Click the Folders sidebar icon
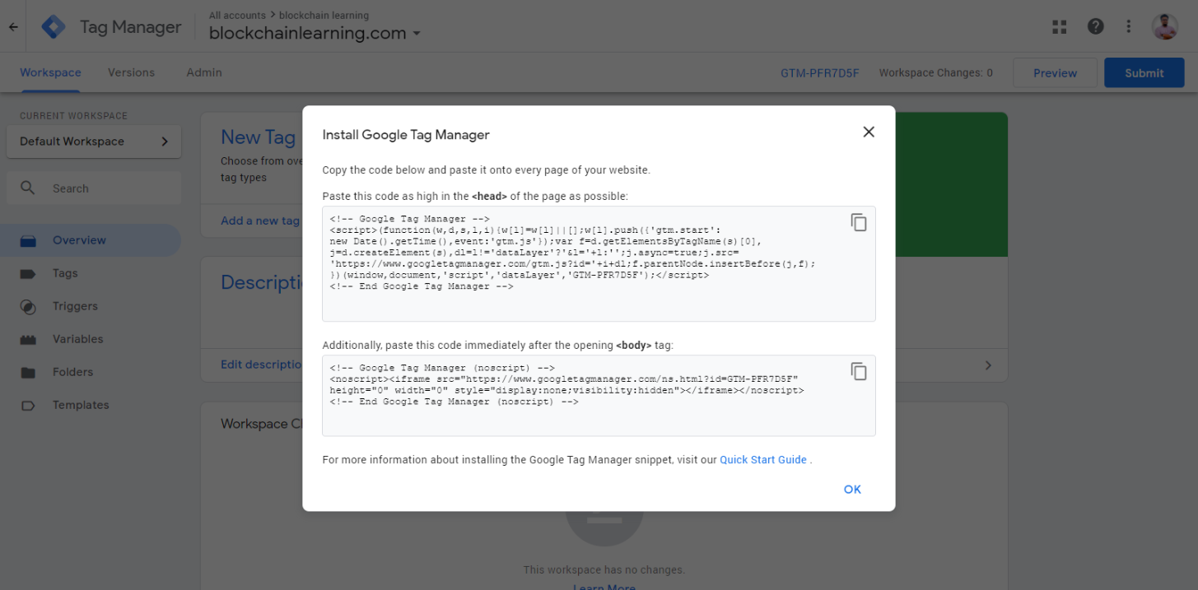1198x590 pixels. 28,372
